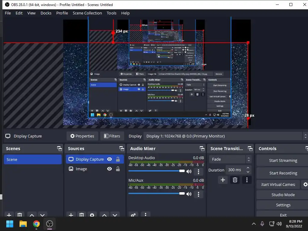Click Start Streaming
Viewport: 308px width, 231px height.
point(283,161)
